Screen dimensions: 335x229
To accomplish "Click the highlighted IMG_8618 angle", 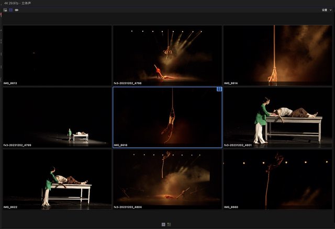I will (x=167, y=116).
